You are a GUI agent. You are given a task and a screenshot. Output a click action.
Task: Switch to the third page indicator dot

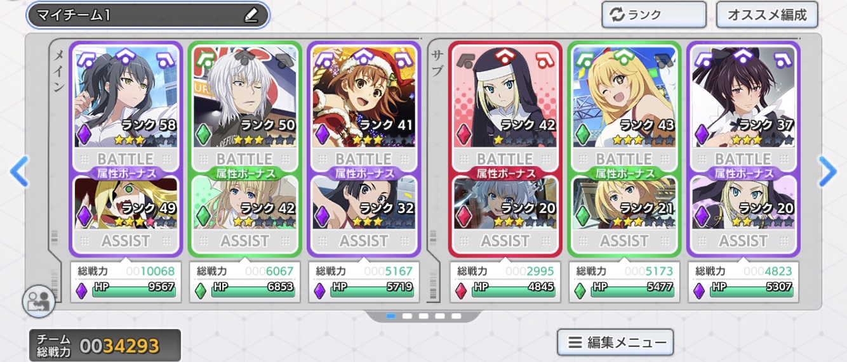[423, 316]
